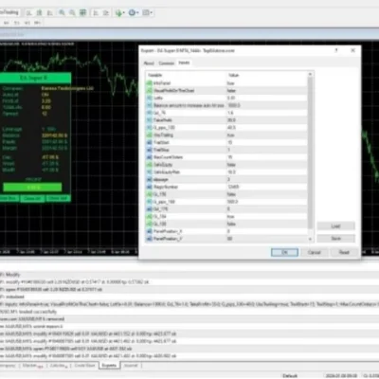Click the VisualProfitOnTheChart value cell showing false
This screenshot has height=379, width=379.
pyautogui.click(x=267, y=91)
